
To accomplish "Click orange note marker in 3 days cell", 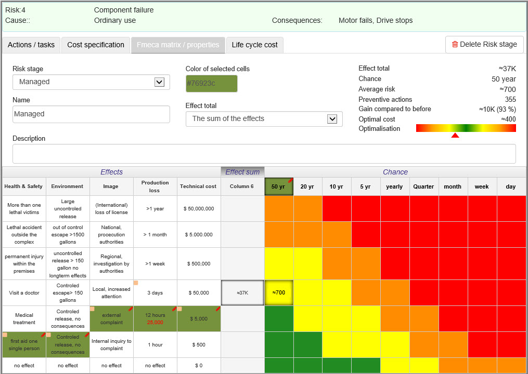I will tap(136, 283).
